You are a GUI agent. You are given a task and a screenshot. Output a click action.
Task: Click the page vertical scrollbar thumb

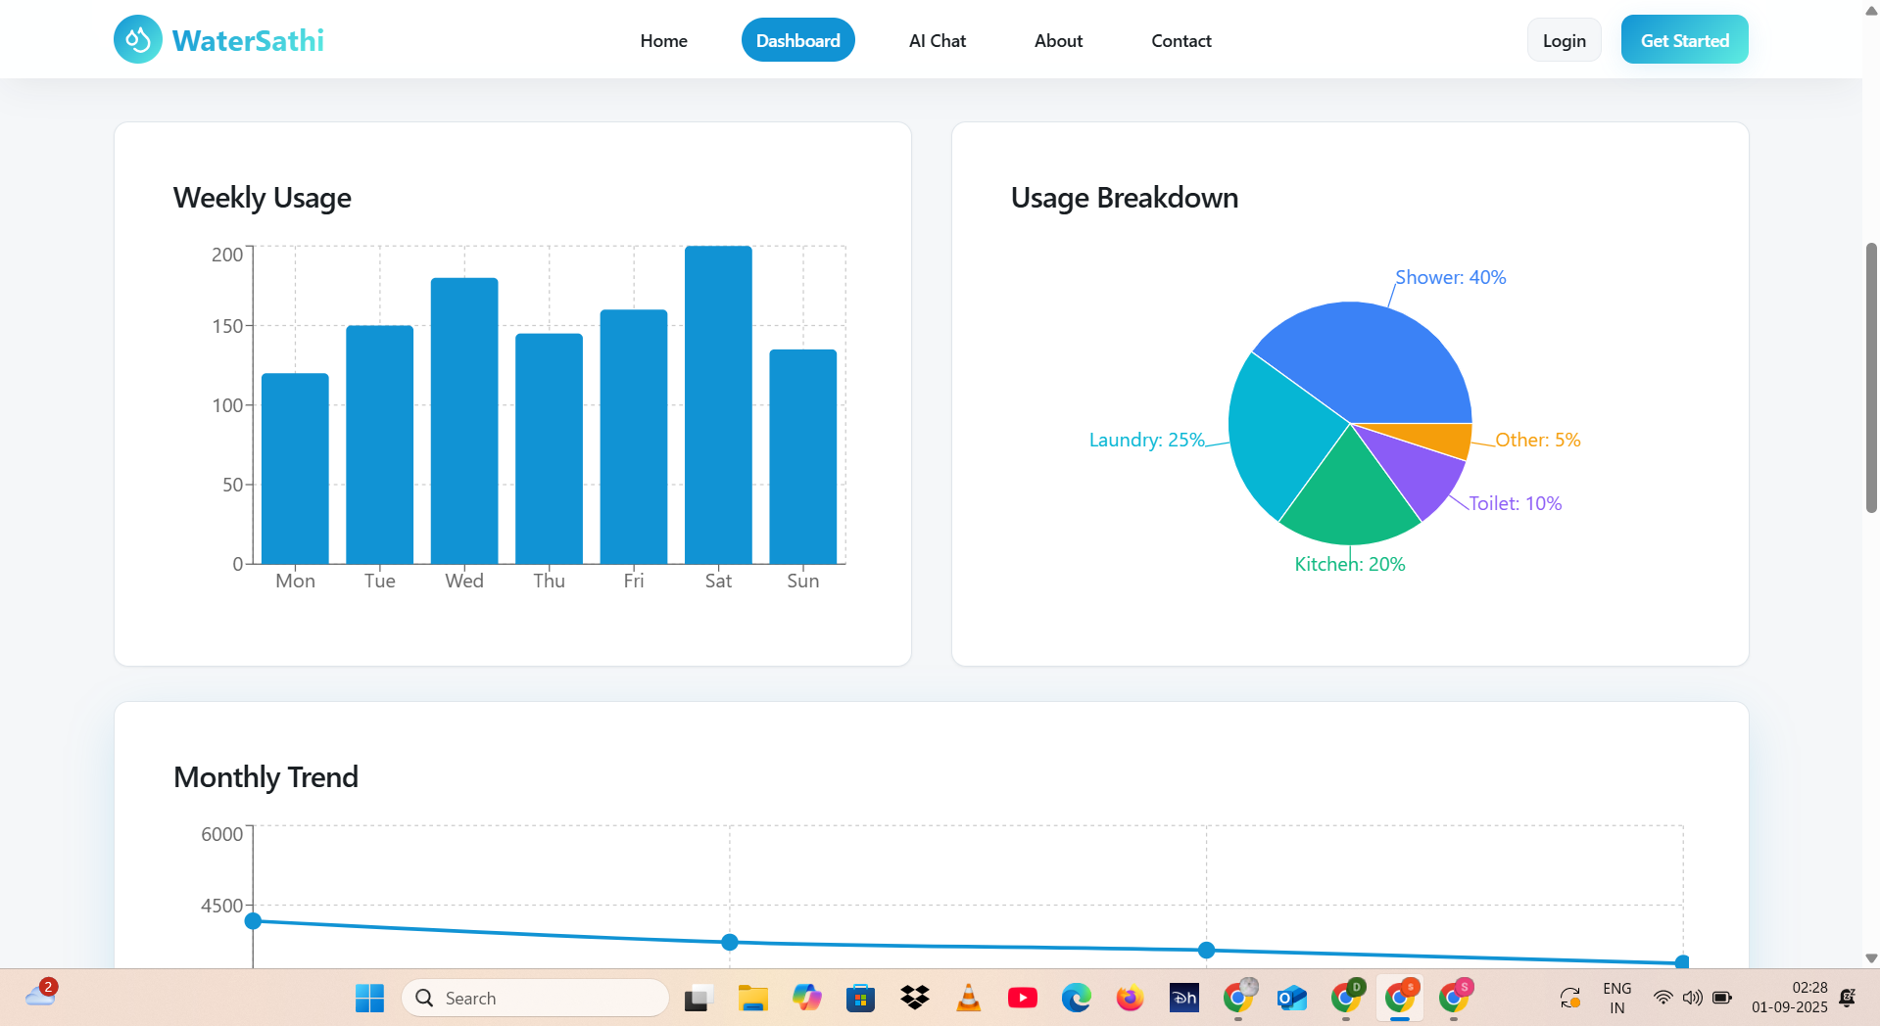click(x=1871, y=377)
